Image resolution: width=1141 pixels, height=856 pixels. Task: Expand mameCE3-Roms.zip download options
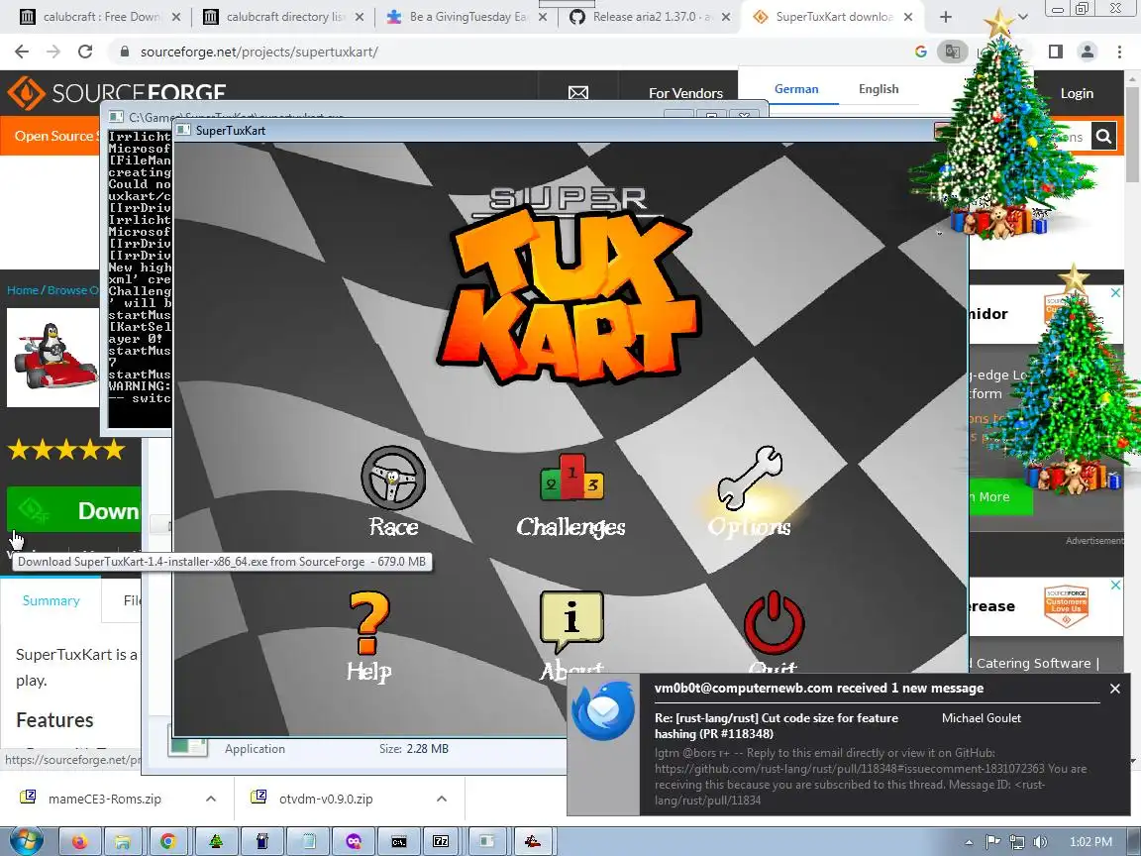(x=211, y=799)
